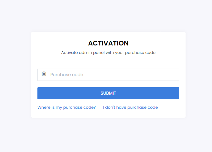The height and width of the screenshot is (152, 212).
Task: Submit the activation form
Action: click(x=108, y=93)
